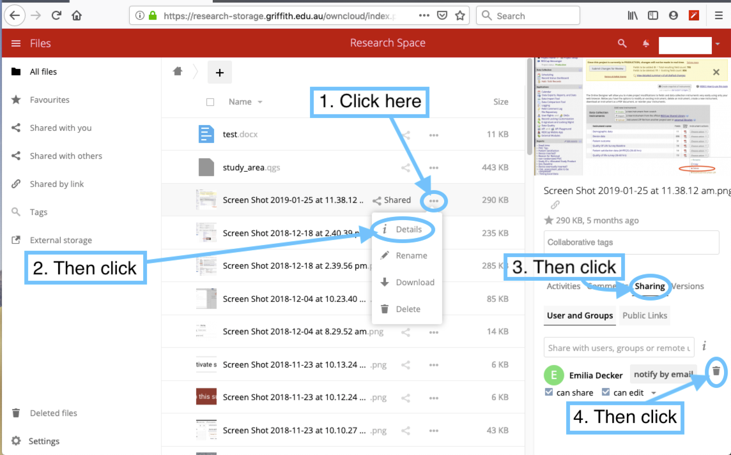Toggle the 'can share' checkbox
The width and height of the screenshot is (731, 455).
click(x=549, y=392)
